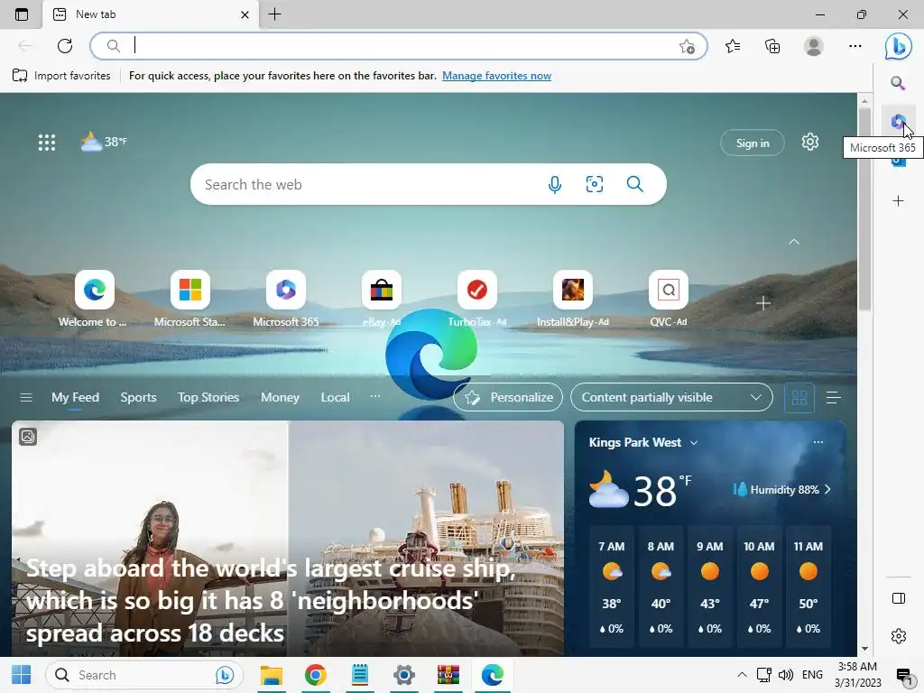Select the Sports feed tab
Screen dimensions: 924x693
click(138, 398)
